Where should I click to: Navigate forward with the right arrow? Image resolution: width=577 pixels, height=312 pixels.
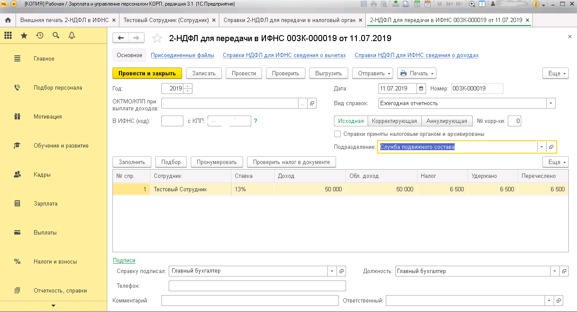pos(136,38)
